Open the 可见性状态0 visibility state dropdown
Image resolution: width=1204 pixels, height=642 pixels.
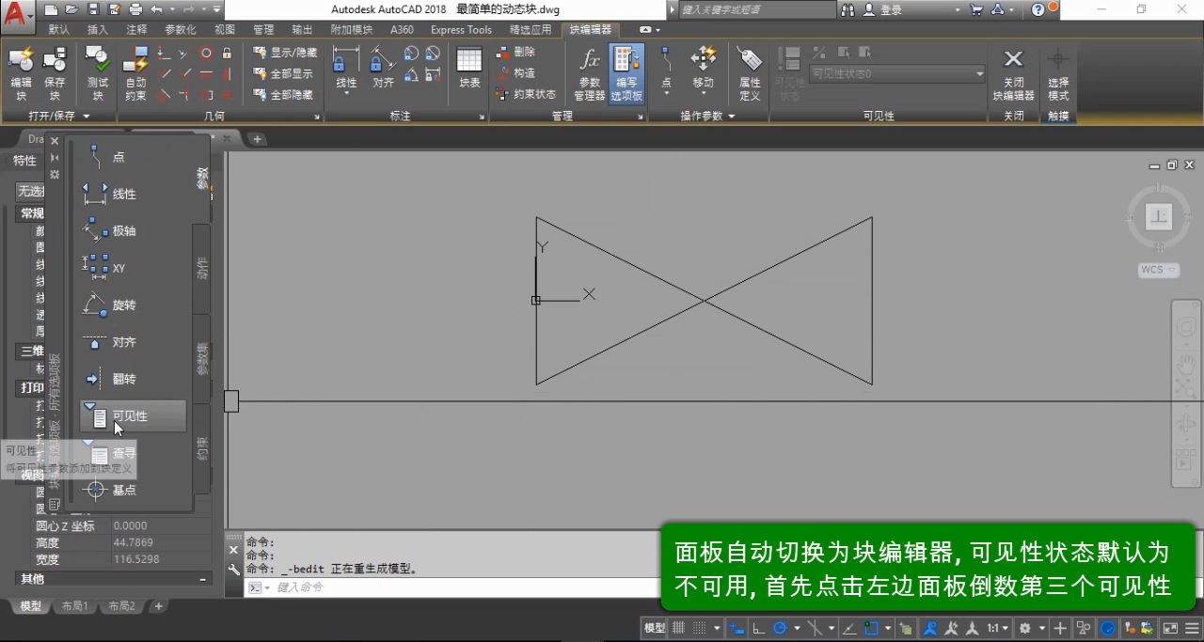897,73
